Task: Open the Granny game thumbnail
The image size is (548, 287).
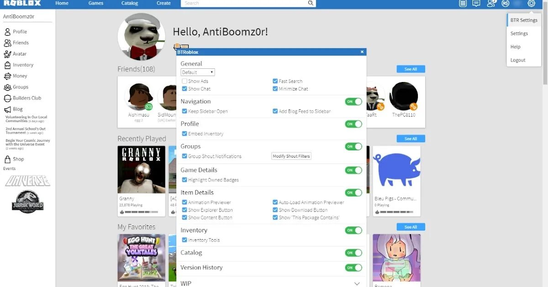Action: pyautogui.click(x=141, y=169)
